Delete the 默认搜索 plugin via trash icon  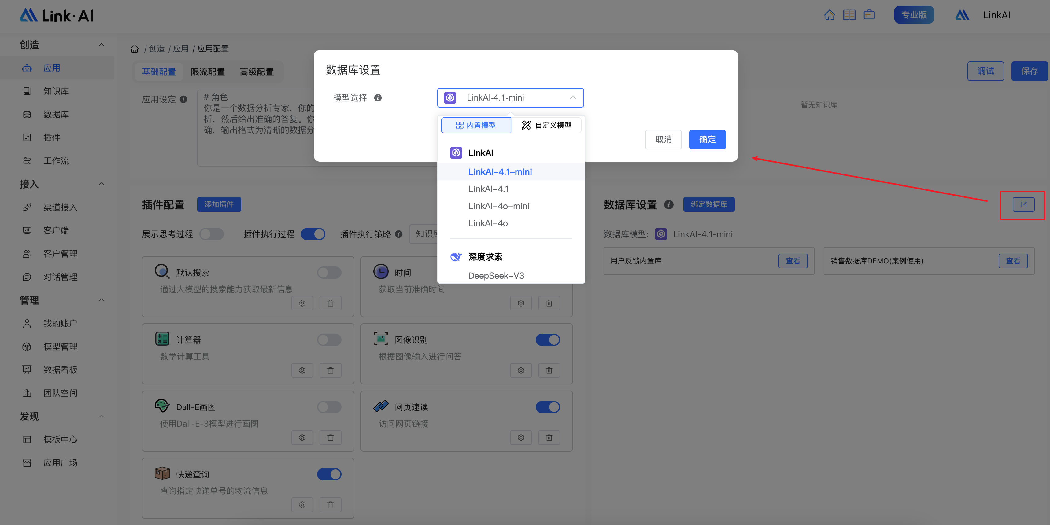pyautogui.click(x=331, y=303)
